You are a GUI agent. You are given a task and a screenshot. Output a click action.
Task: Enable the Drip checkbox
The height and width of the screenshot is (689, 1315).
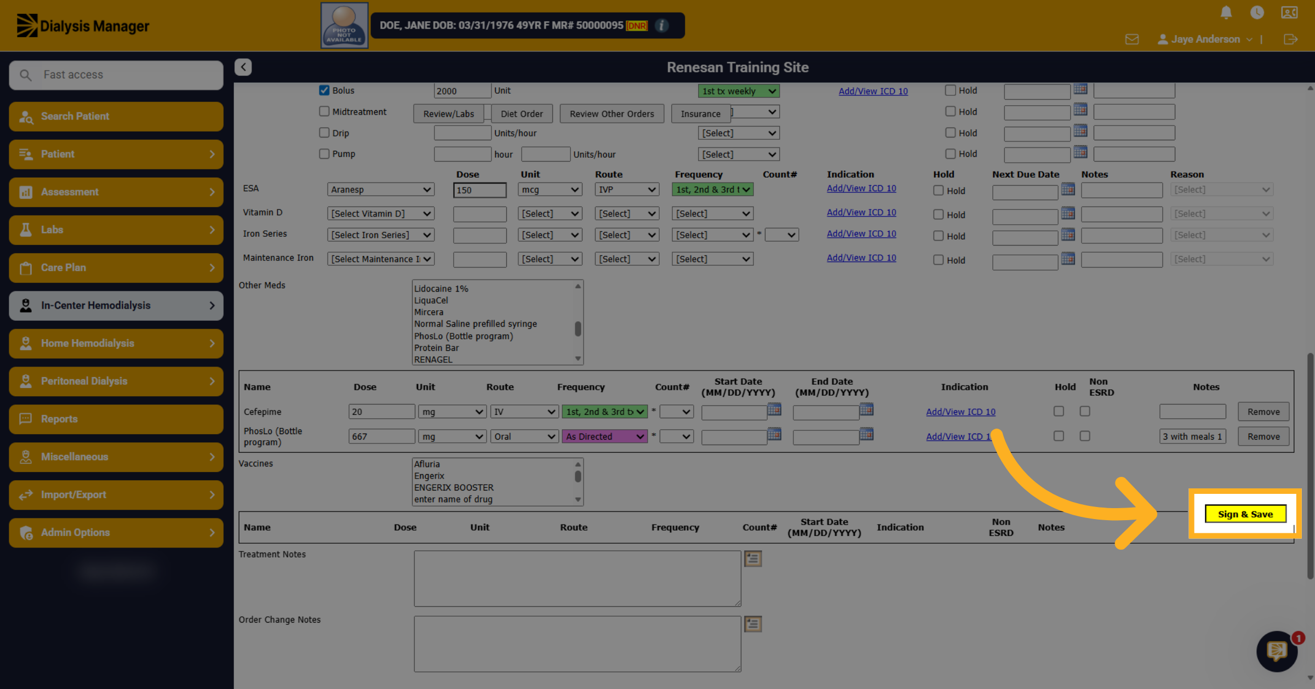click(x=324, y=133)
